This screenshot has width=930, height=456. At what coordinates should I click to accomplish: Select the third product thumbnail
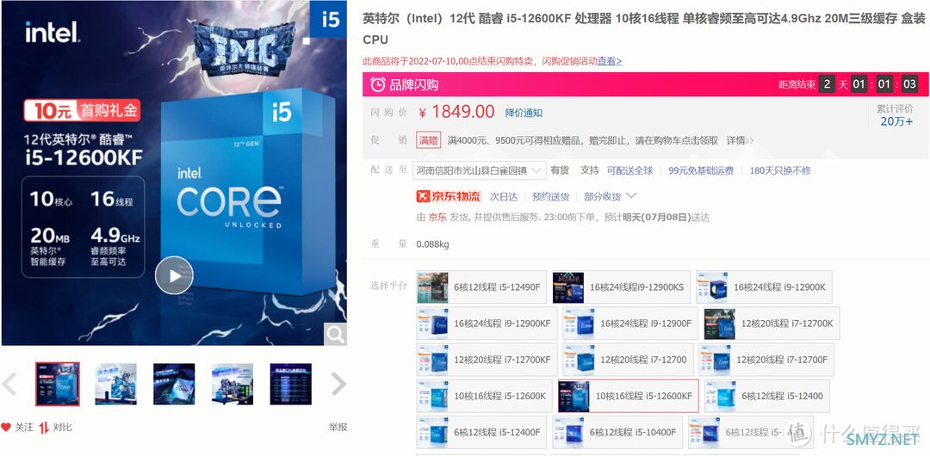pyautogui.click(x=174, y=385)
